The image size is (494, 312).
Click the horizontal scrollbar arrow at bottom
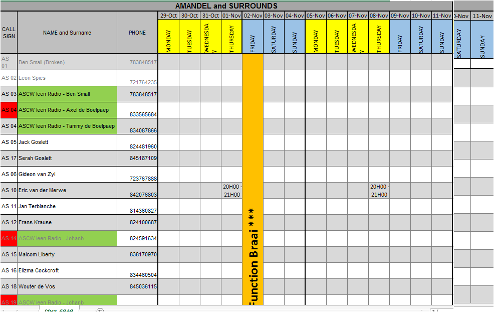[433, 310]
